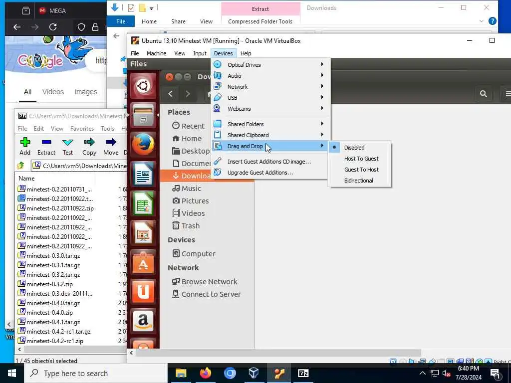Open Trash in Files Places sidebar
Screen dimensions: 511x383
click(x=186, y=226)
